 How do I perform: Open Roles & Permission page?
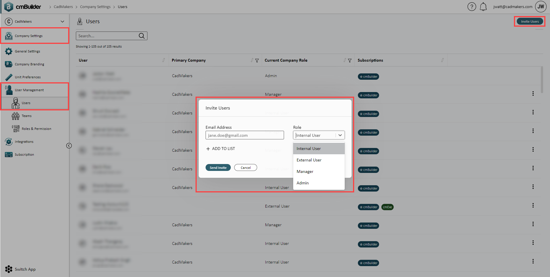(36, 129)
